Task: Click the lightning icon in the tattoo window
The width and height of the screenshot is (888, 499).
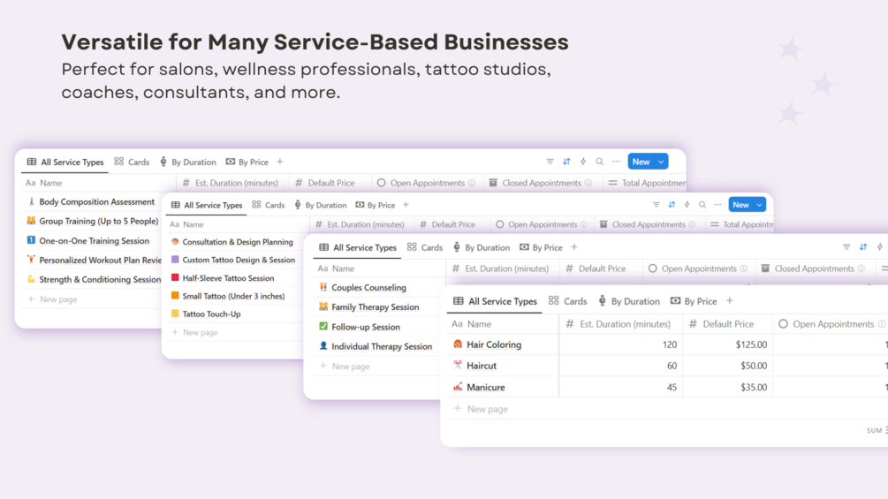Action: click(x=687, y=205)
